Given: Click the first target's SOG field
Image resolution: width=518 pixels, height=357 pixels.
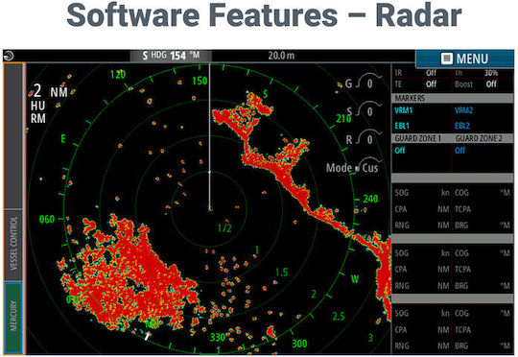Looking at the screenshot, I should pos(421,193).
